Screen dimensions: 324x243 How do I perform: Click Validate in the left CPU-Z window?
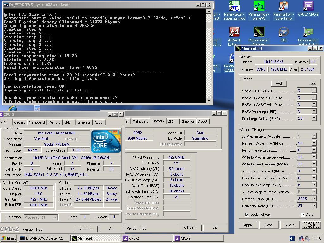coord(85,229)
